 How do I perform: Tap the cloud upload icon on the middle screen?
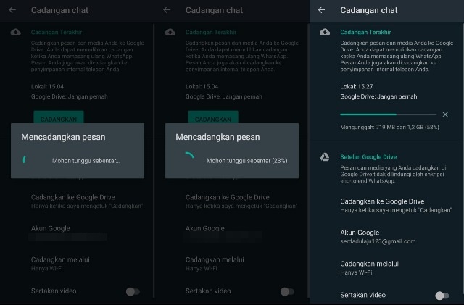click(170, 33)
